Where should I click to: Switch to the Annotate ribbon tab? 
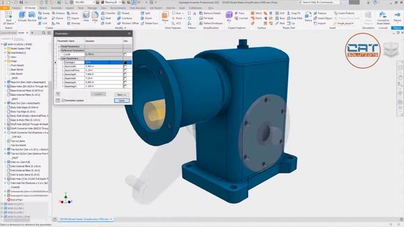pyautogui.click(x=56, y=8)
